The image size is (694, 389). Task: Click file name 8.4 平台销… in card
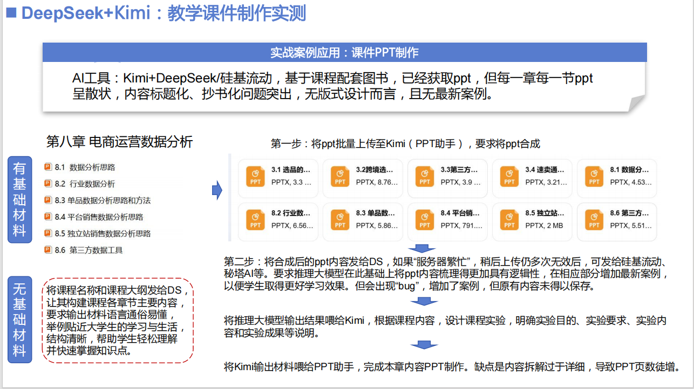(x=461, y=213)
